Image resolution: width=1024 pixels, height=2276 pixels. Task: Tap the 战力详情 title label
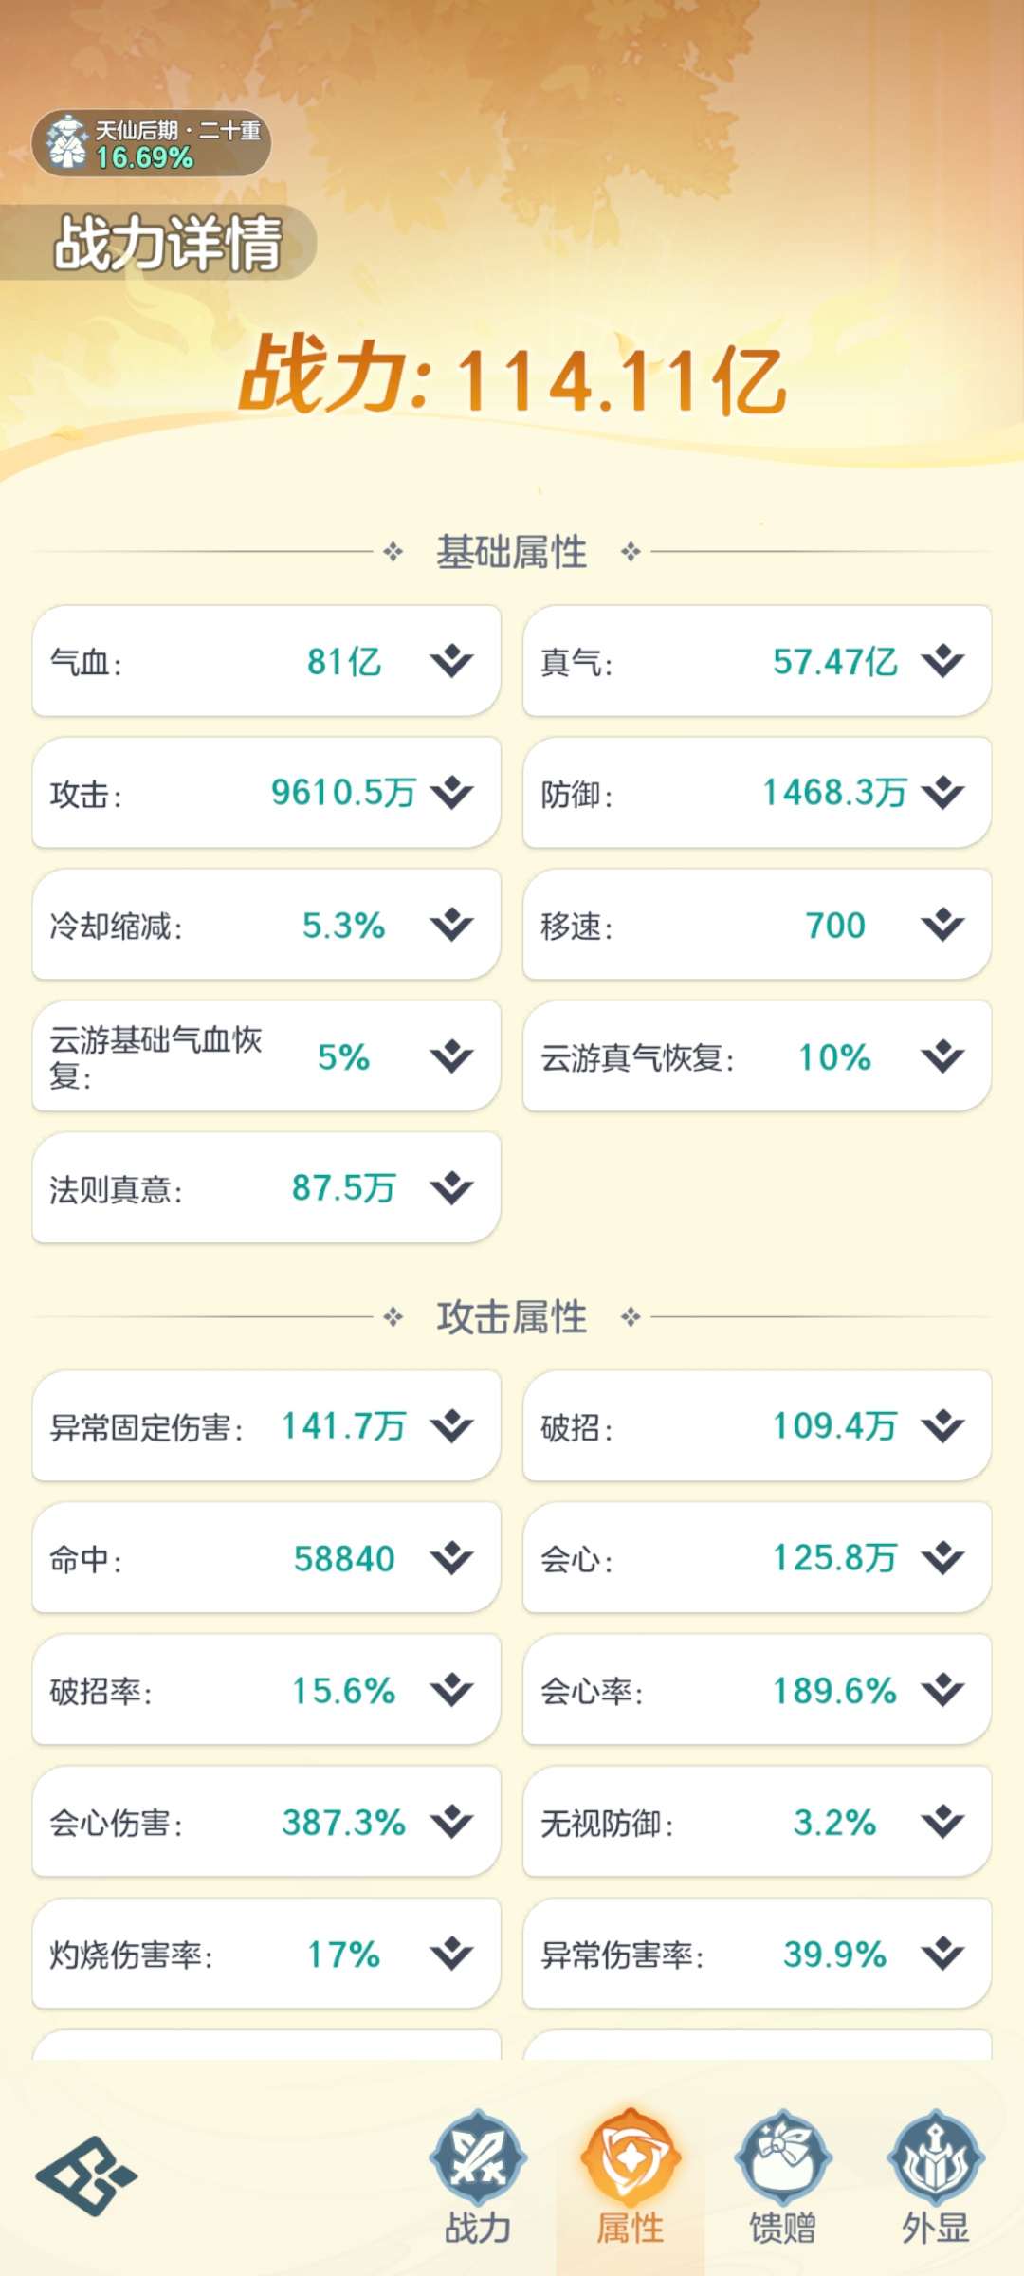(x=168, y=243)
